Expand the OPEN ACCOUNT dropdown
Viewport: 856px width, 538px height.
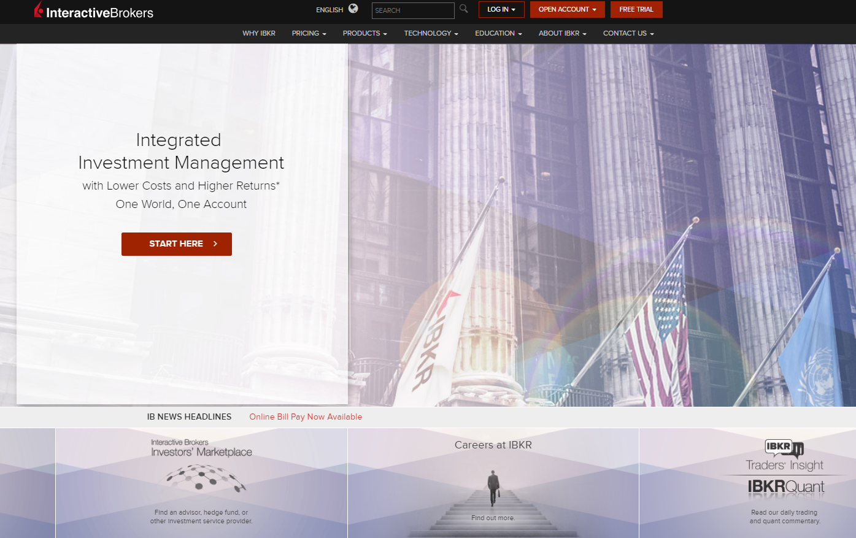pyautogui.click(x=567, y=10)
